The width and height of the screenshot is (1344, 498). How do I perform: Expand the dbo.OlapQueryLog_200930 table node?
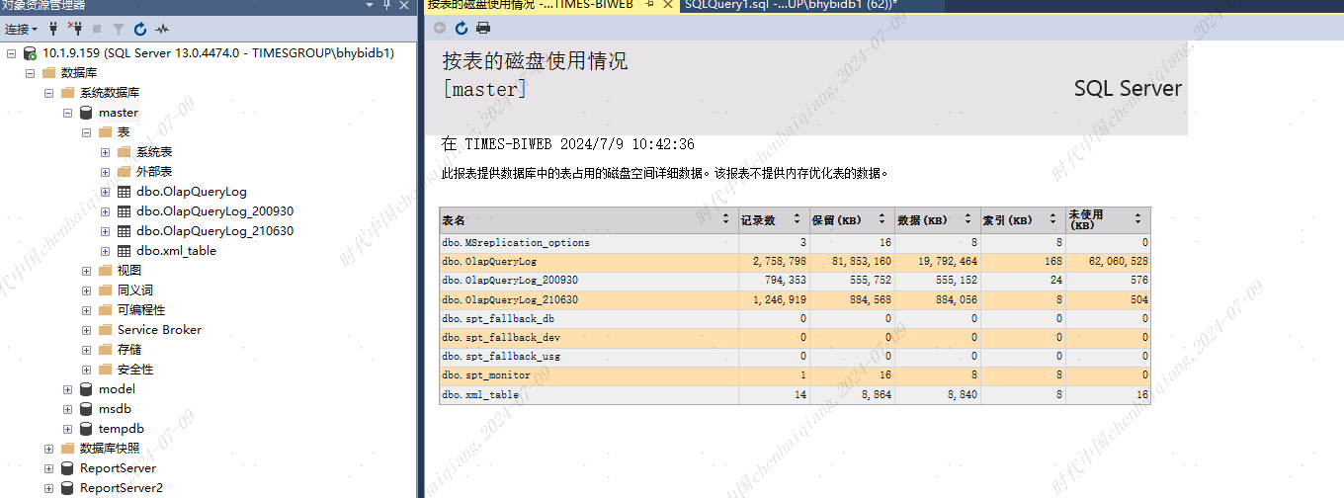[x=105, y=211]
